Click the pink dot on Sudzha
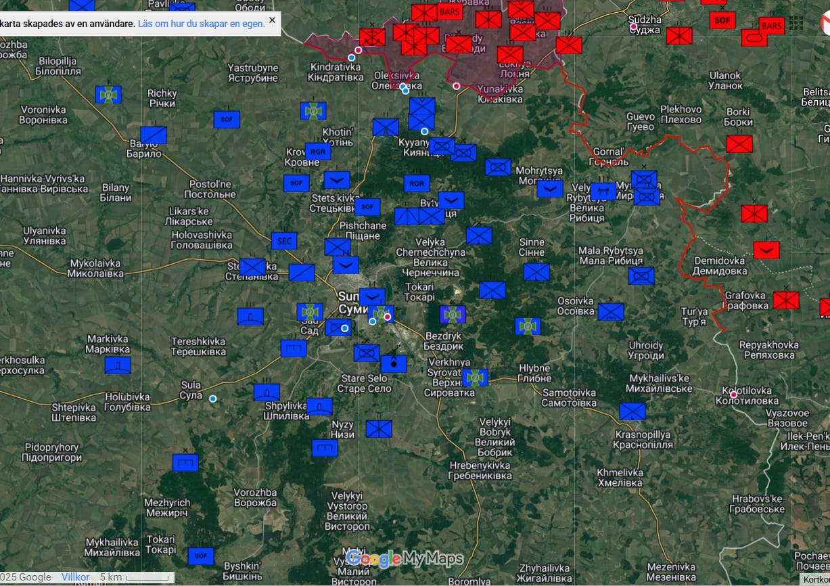Image resolution: width=830 pixels, height=586 pixels. coord(634,27)
